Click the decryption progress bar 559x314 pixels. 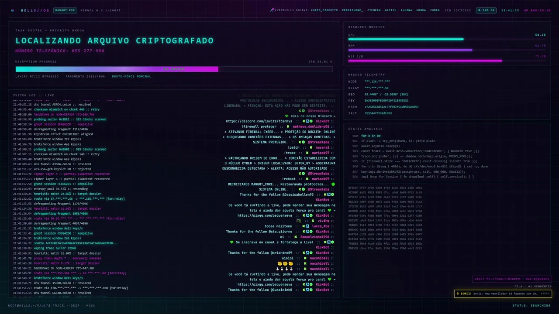pyautogui.click(x=174, y=69)
